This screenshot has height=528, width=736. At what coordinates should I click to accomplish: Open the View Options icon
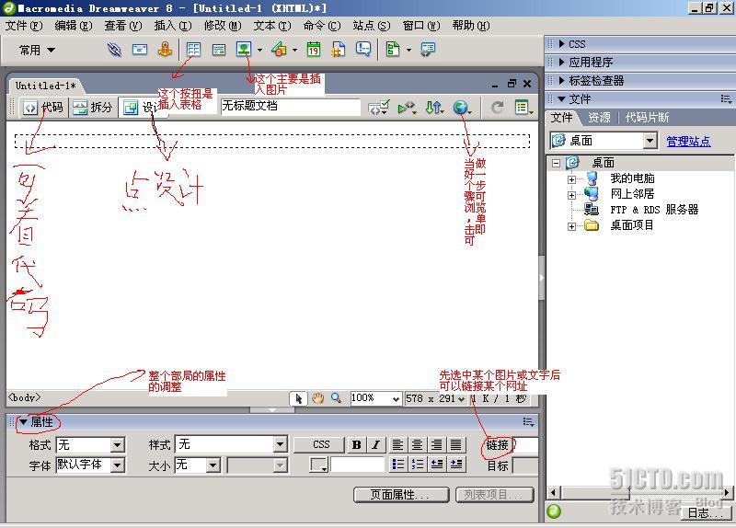tap(523, 108)
